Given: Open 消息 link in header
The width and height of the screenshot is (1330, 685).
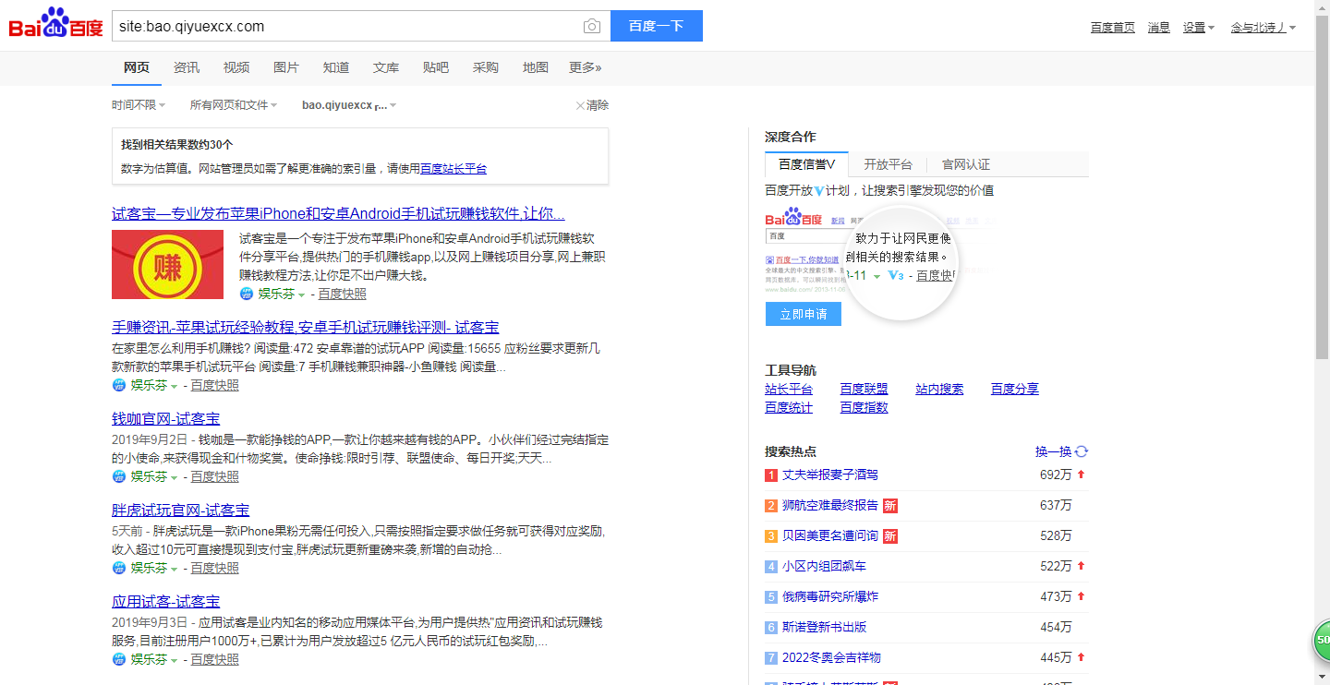Looking at the screenshot, I should tap(1159, 28).
